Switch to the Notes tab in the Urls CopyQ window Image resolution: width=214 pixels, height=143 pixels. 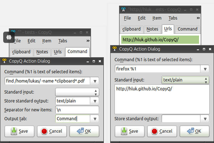coord(152,29)
